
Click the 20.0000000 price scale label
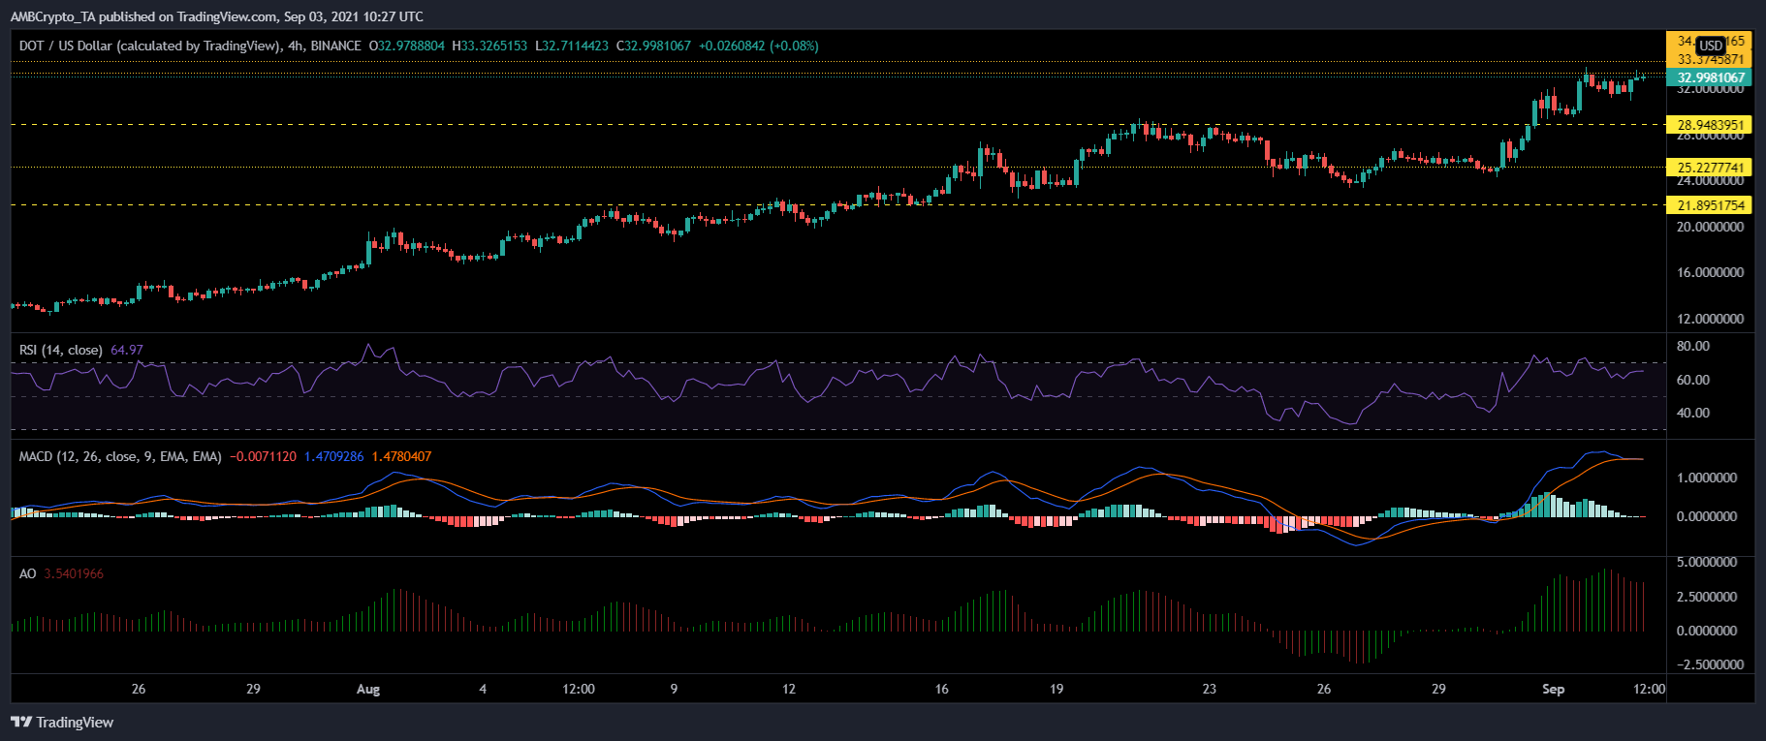click(x=1711, y=227)
